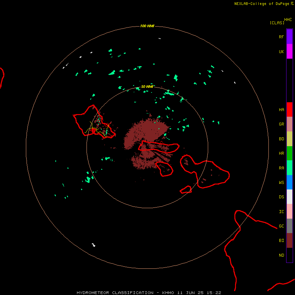This screenshot has width=295, height=295.
Task: Click the 15:22 timestamp
Action: (x=214, y=293)
